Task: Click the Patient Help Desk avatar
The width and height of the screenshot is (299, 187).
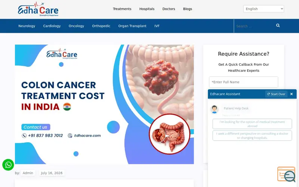Action: [214, 109]
